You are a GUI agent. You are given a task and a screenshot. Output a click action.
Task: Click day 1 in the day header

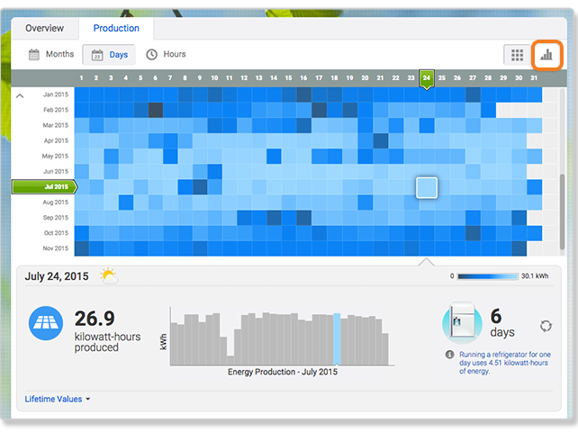(81, 78)
